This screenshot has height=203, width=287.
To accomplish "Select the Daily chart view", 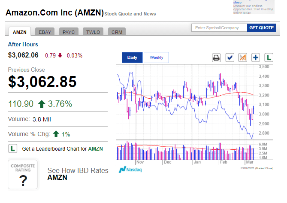I will pyautogui.click(x=132, y=58).
